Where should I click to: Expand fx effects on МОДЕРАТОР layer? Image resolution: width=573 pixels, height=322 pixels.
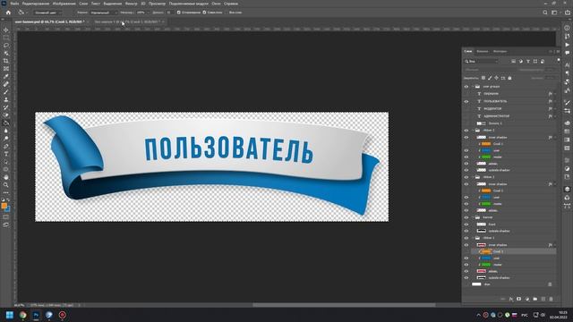point(555,109)
